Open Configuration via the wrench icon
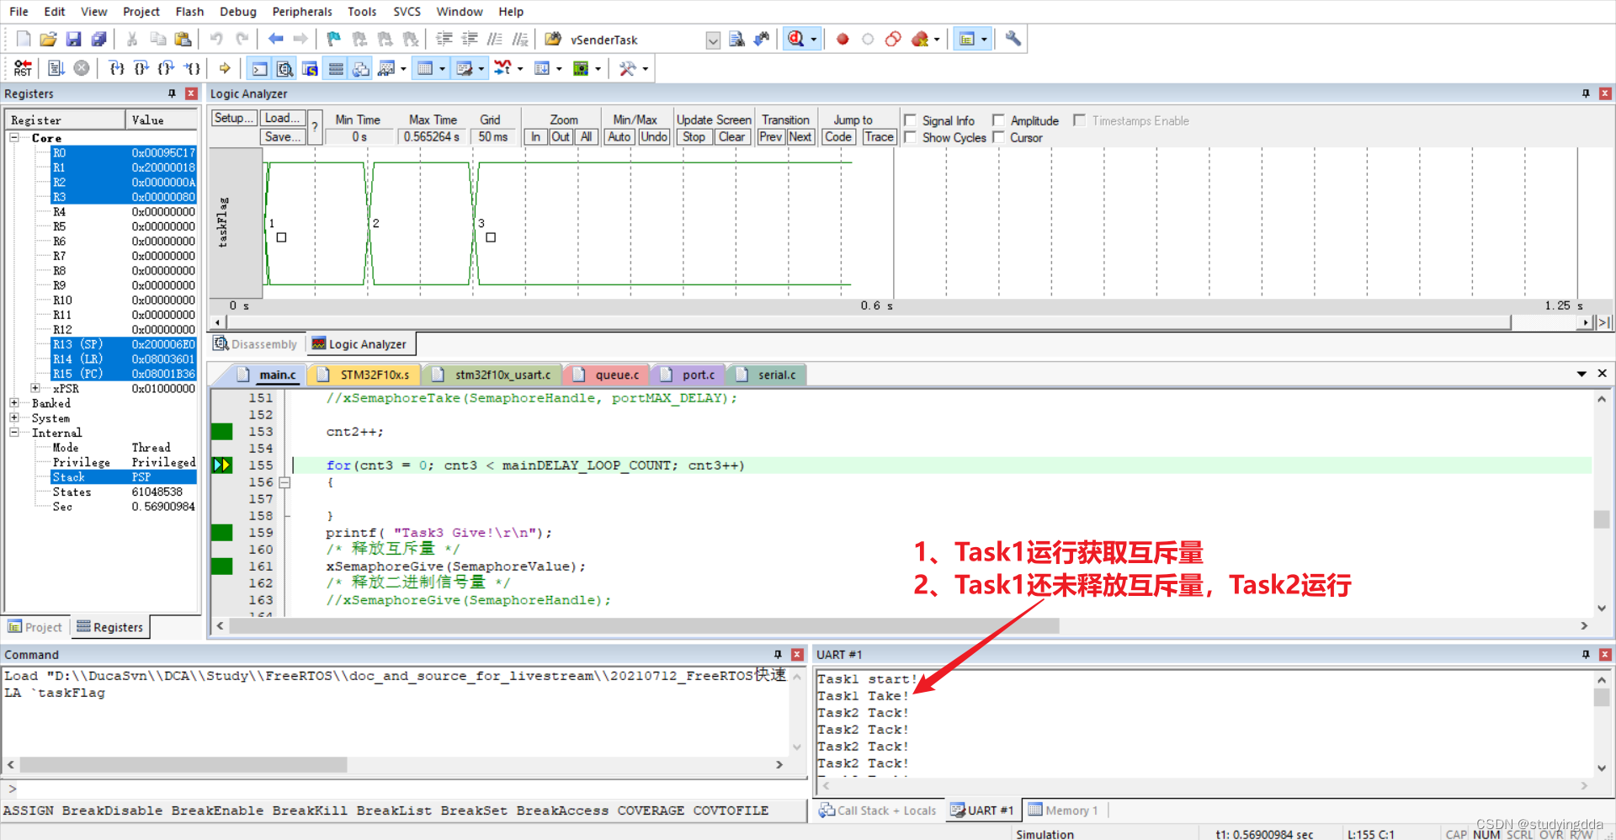 [1013, 39]
